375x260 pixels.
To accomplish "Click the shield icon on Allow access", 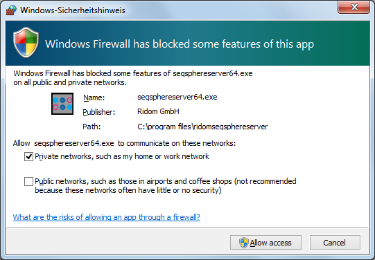I will point(244,243).
